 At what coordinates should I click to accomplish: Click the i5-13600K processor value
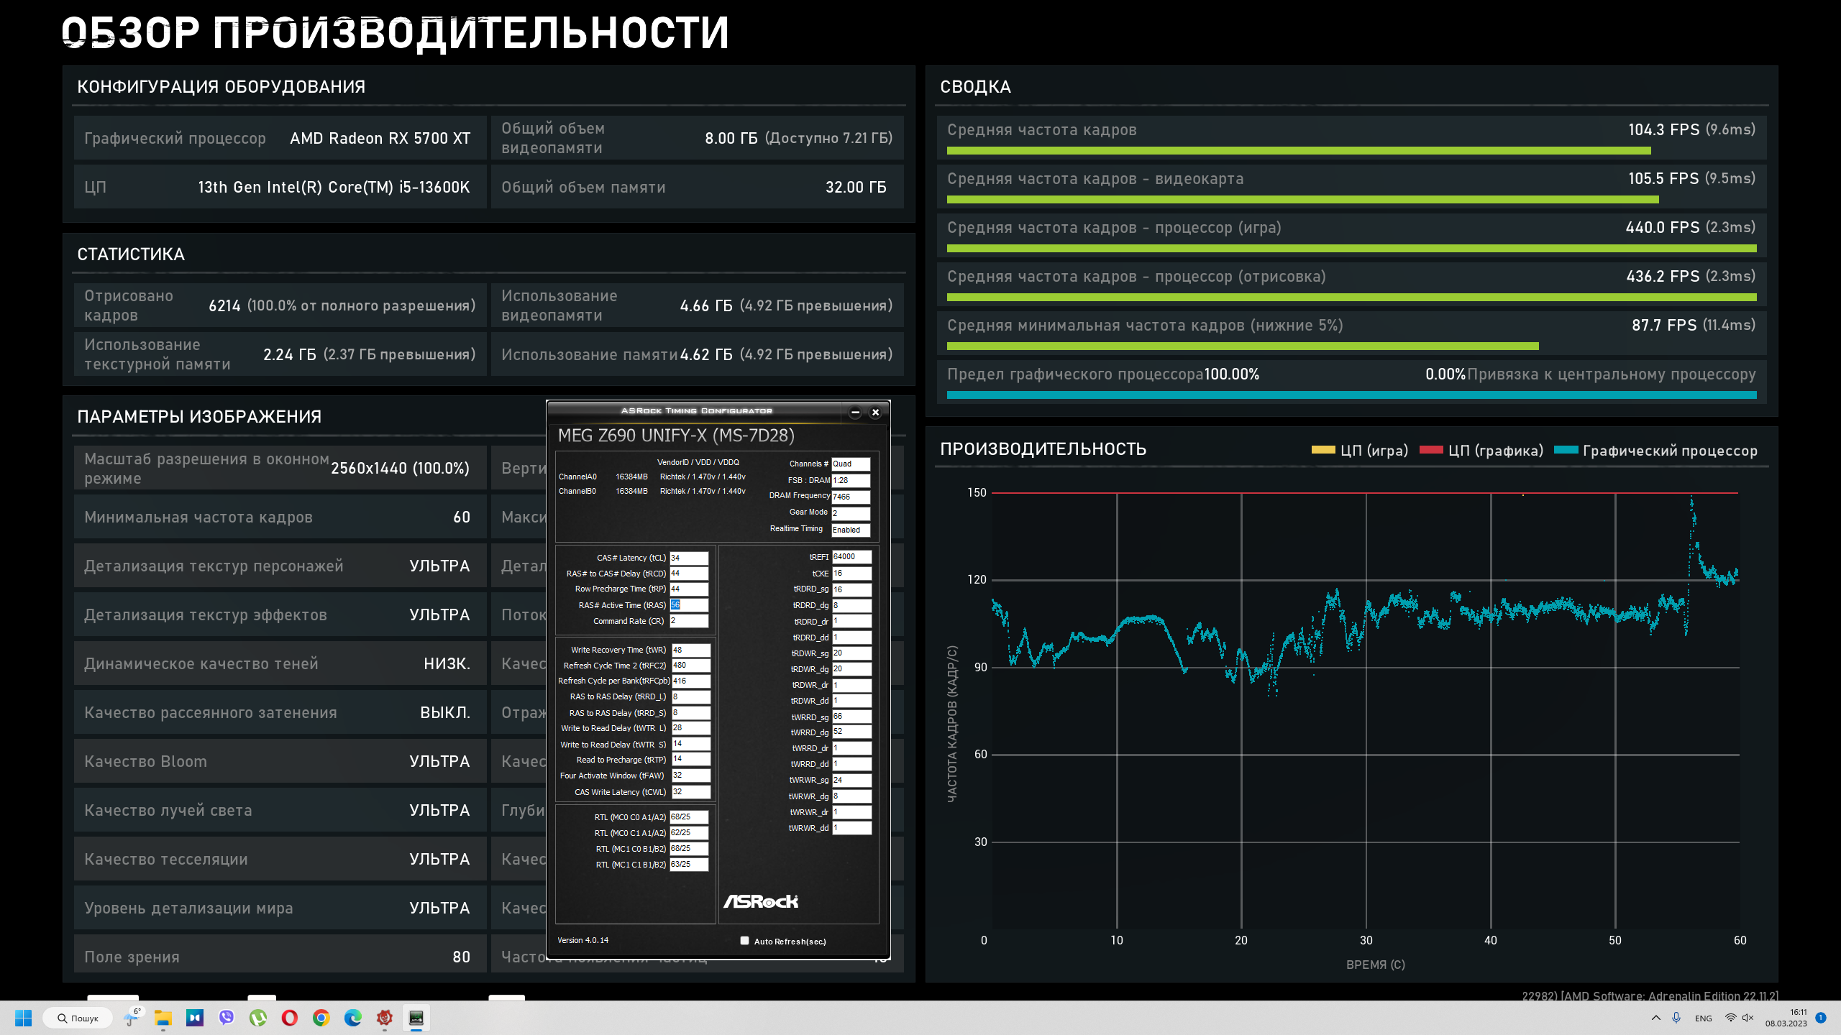pyautogui.click(x=334, y=187)
